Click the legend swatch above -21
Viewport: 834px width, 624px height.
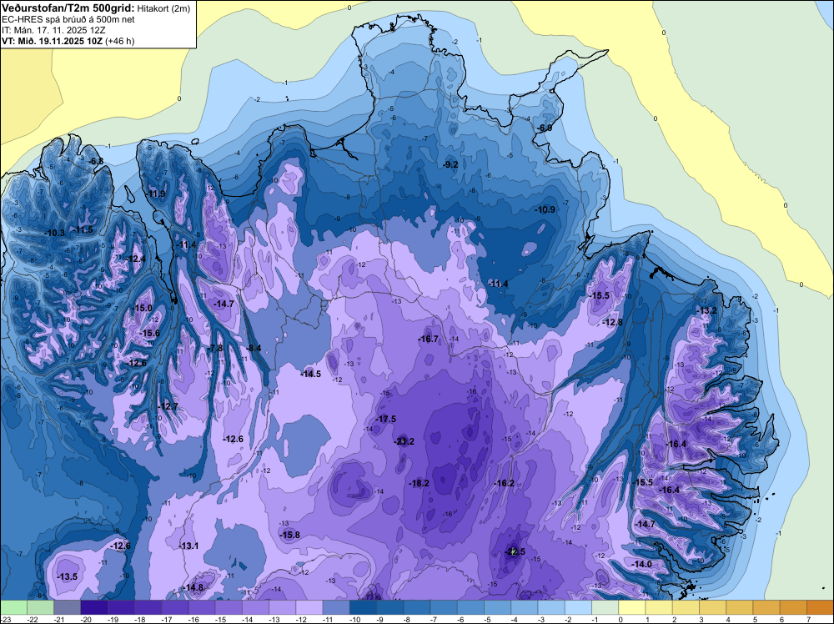coord(67,607)
